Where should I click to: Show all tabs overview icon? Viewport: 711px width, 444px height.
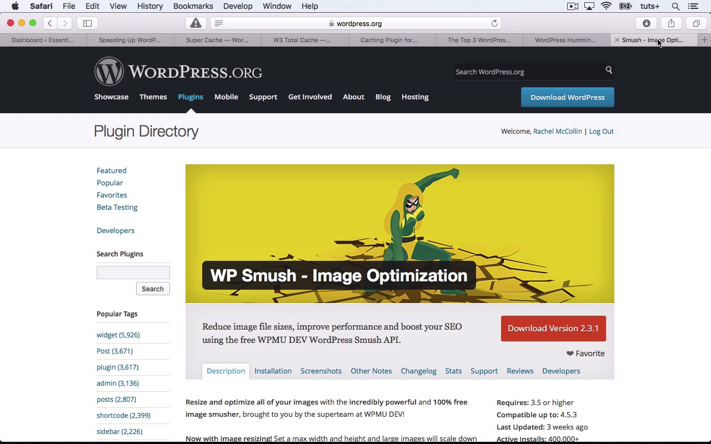(x=696, y=23)
